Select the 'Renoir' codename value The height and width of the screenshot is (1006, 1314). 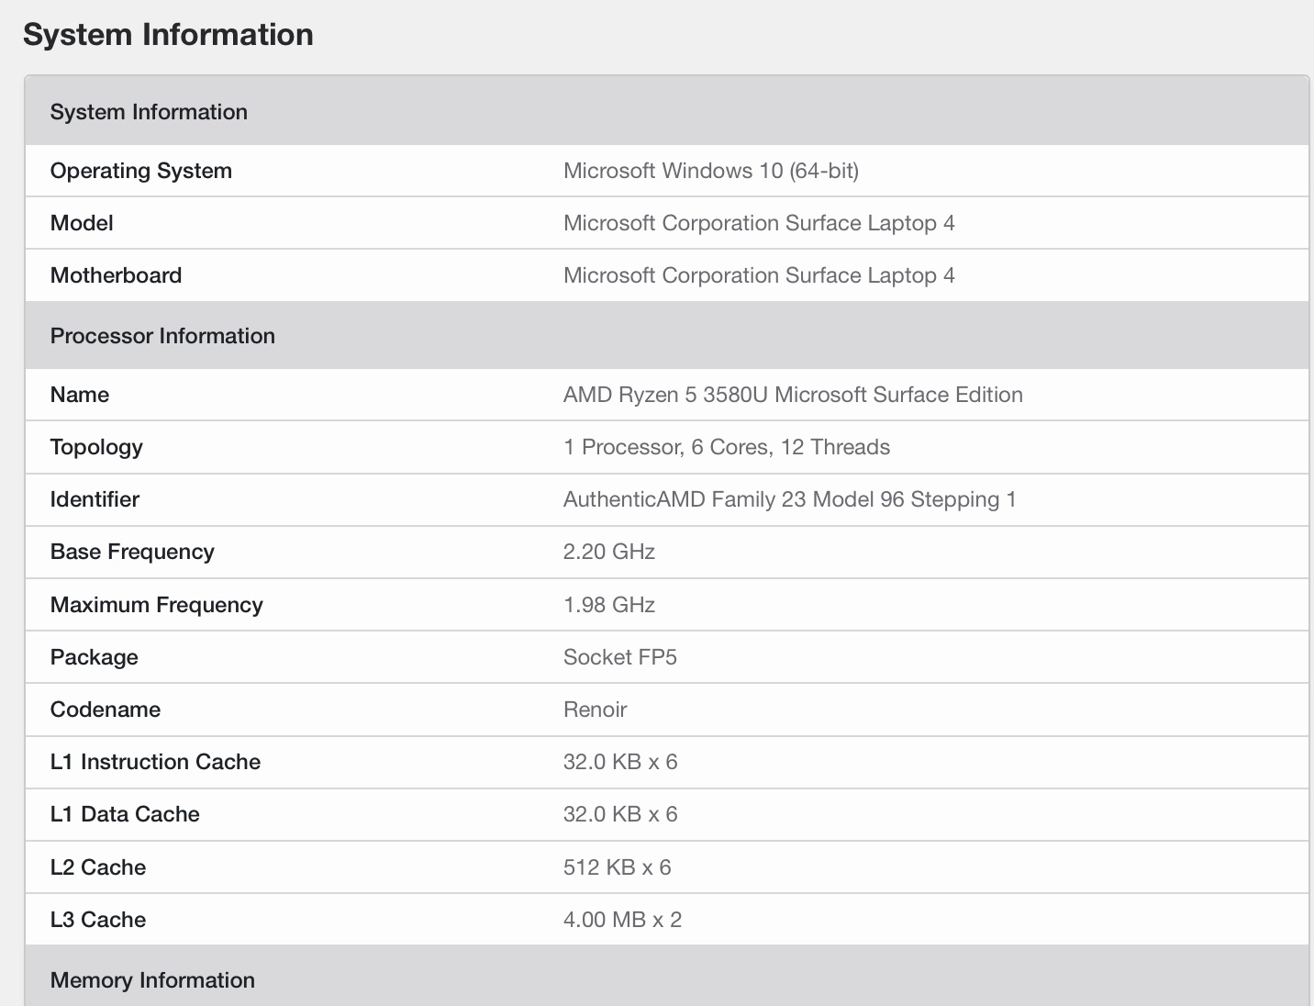click(x=596, y=710)
